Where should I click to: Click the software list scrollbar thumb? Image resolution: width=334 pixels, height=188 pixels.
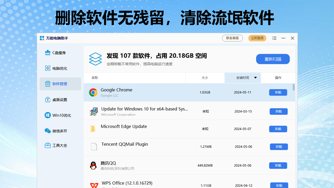coord(294,87)
